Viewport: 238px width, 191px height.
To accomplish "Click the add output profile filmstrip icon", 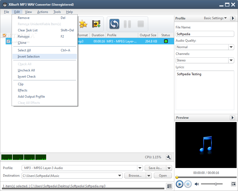I will pos(96,24).
